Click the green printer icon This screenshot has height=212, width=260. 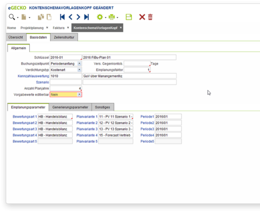pos(112,17)
